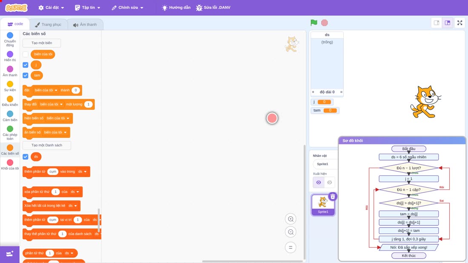This screenshot has height=263, width=468.
Task: Open the 'Sửa lỗi .DANV' helper
Action: click(x=213, y=8)
